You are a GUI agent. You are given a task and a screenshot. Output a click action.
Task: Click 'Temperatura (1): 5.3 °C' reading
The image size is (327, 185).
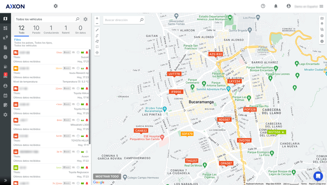click(75, 81)
